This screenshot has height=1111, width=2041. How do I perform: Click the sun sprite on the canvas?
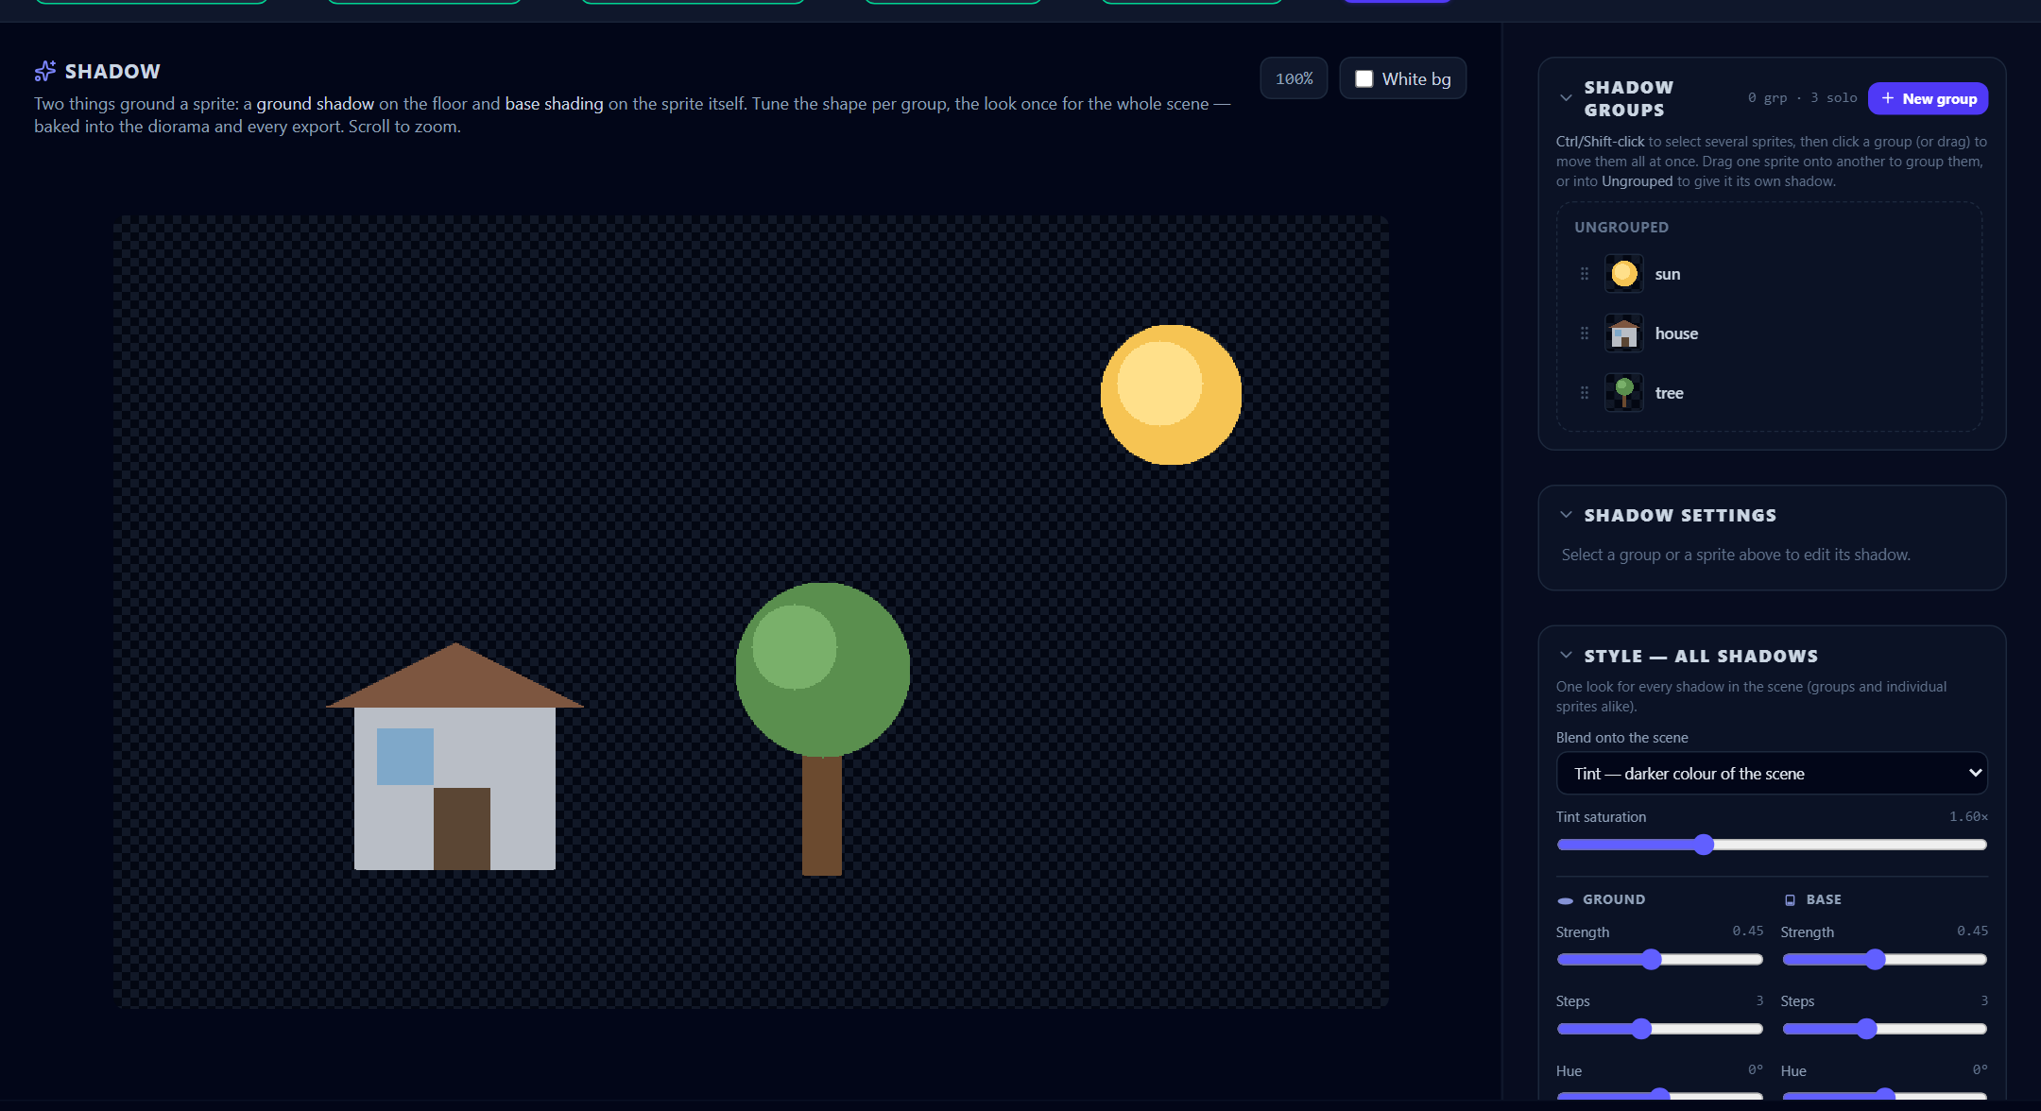point(1171,395)
